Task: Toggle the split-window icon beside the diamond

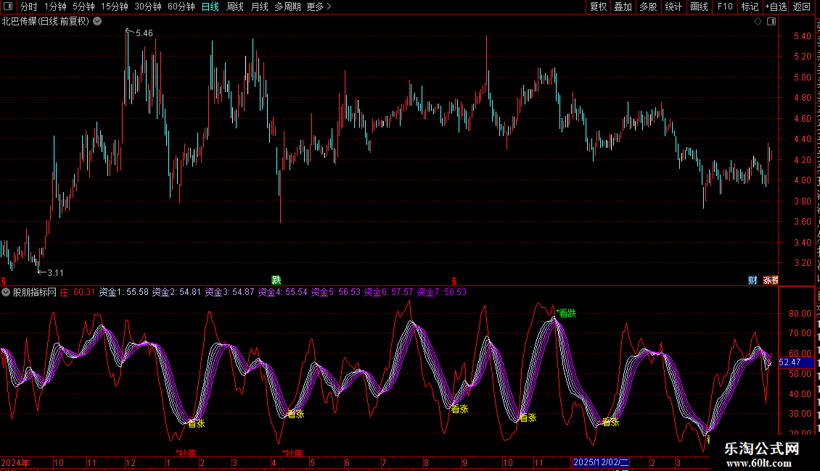Action: pos(771,22)
